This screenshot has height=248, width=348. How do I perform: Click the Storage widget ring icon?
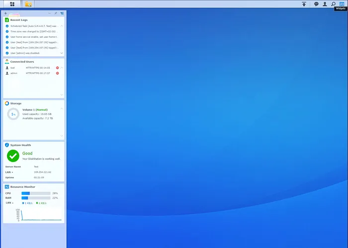click(x=7, y=104)
